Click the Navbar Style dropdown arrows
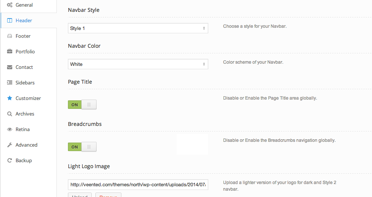The width and height of the screenshot is (372, 197). pos(204,28)
